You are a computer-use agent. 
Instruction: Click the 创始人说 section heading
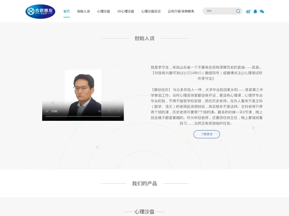point(144,38)
